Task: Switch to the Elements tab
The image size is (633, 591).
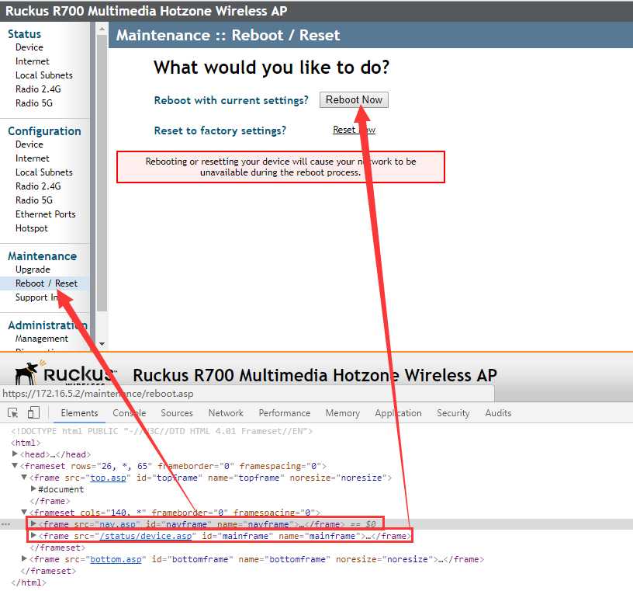Action: (x=79, y=412)
